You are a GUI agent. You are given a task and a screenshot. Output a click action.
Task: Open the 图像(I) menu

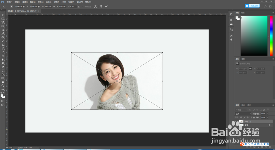(25, 2)
